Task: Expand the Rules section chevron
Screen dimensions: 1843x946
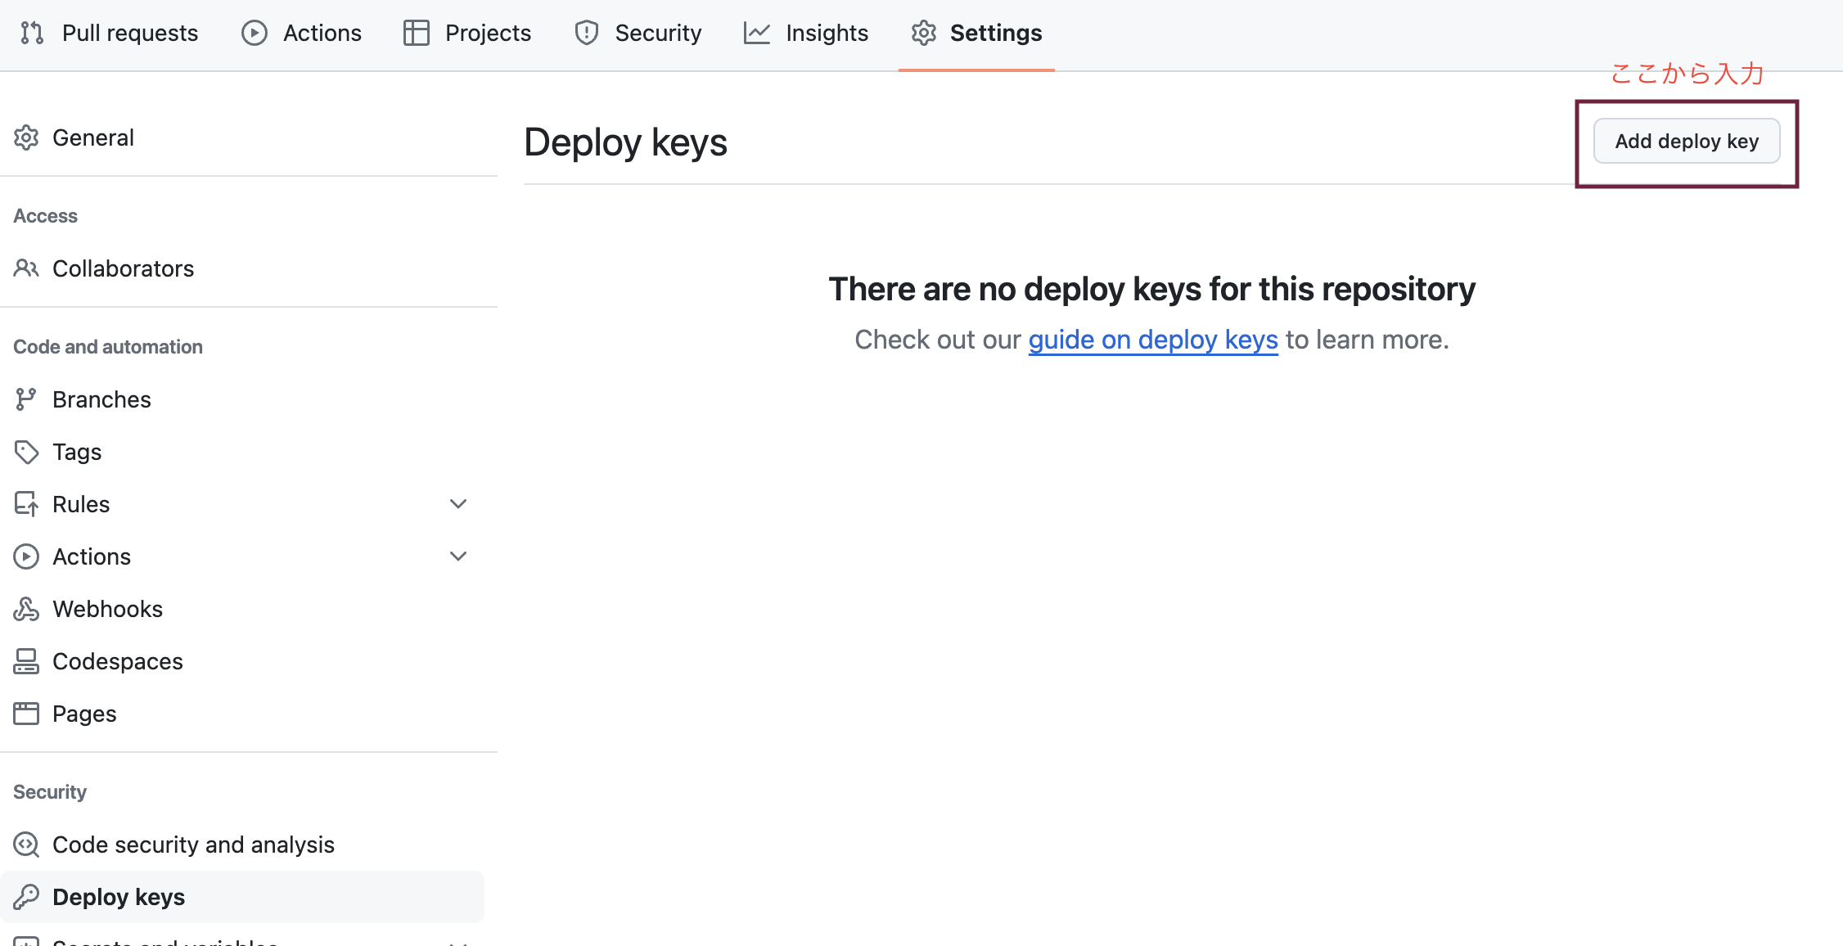Action: [458, 504]
